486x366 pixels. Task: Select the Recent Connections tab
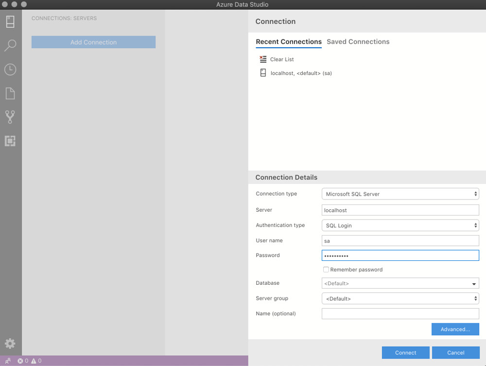coord(289,42)
